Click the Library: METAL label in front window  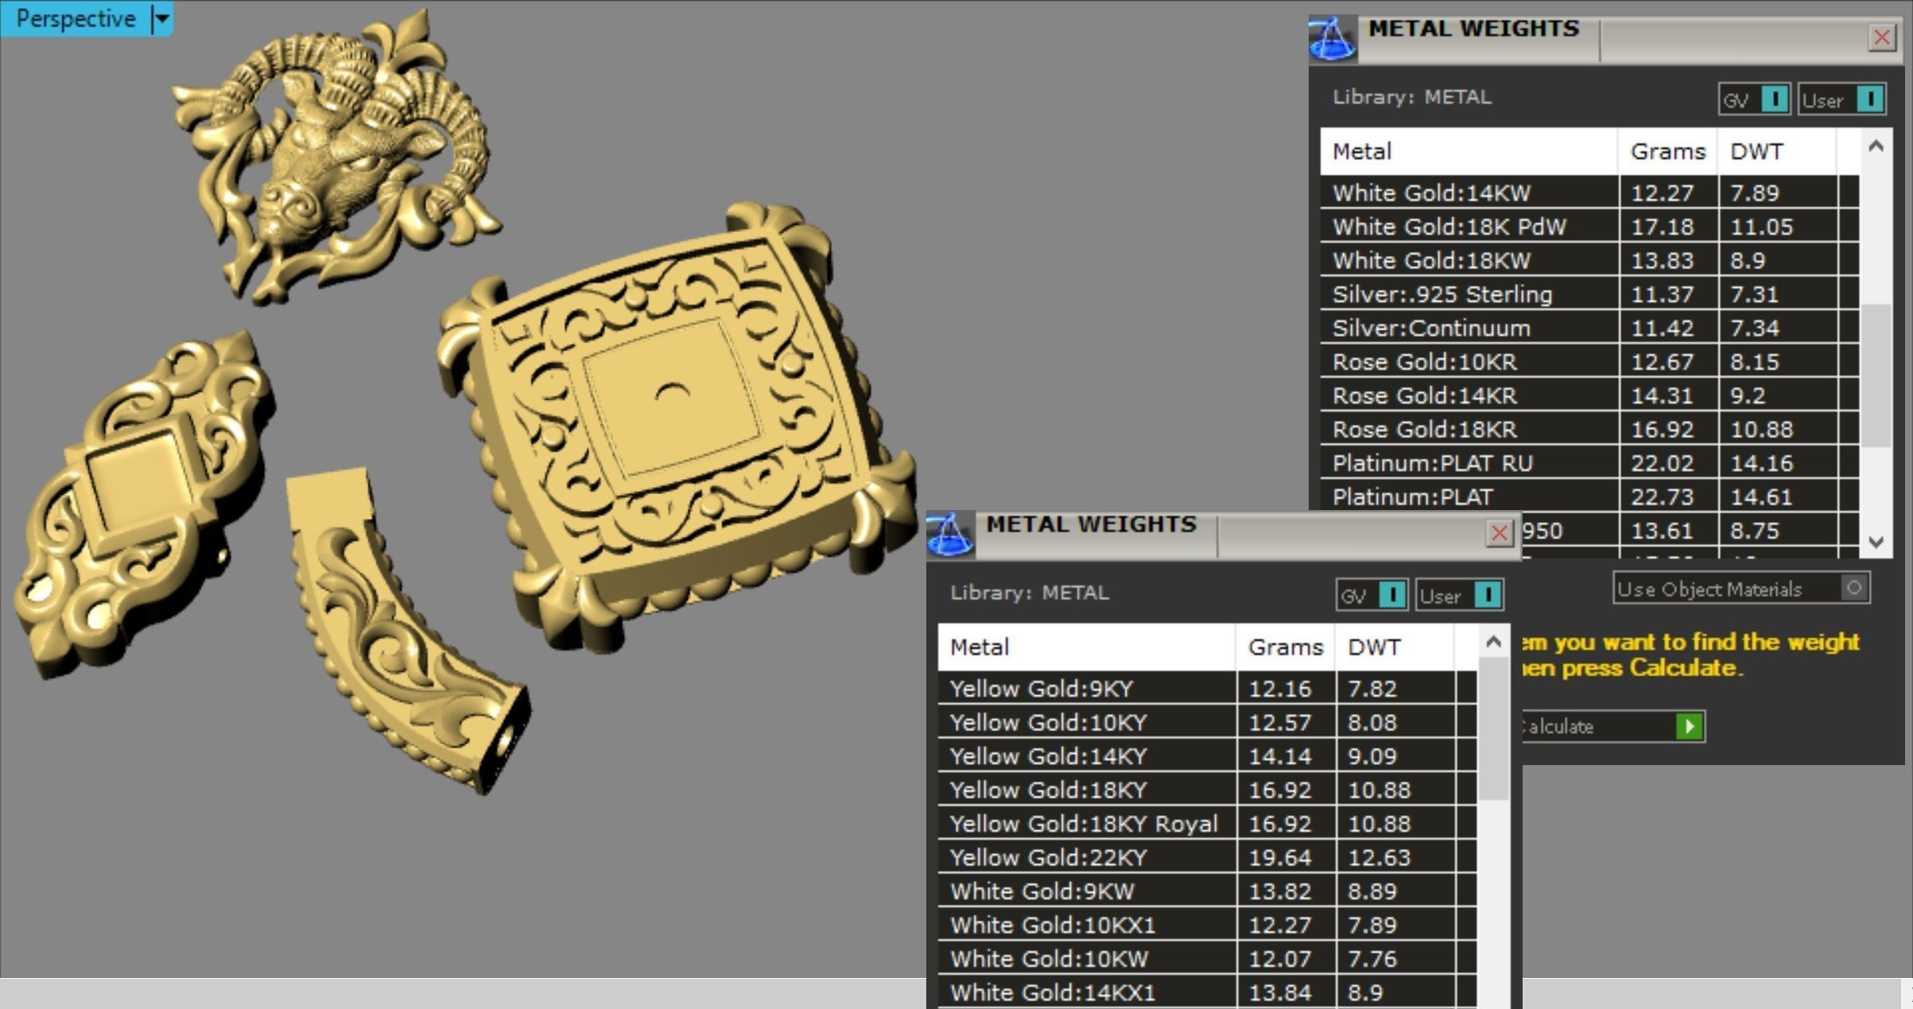point(1030,593)
